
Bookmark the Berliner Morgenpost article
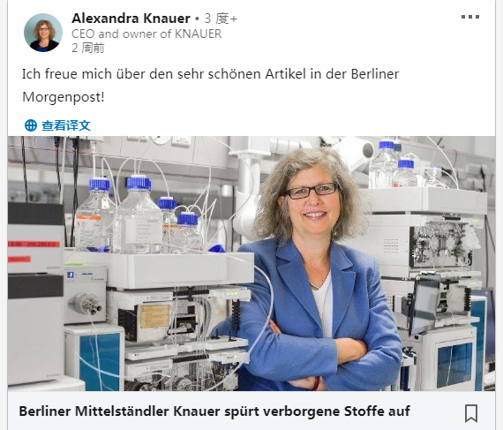pos(471,413)
